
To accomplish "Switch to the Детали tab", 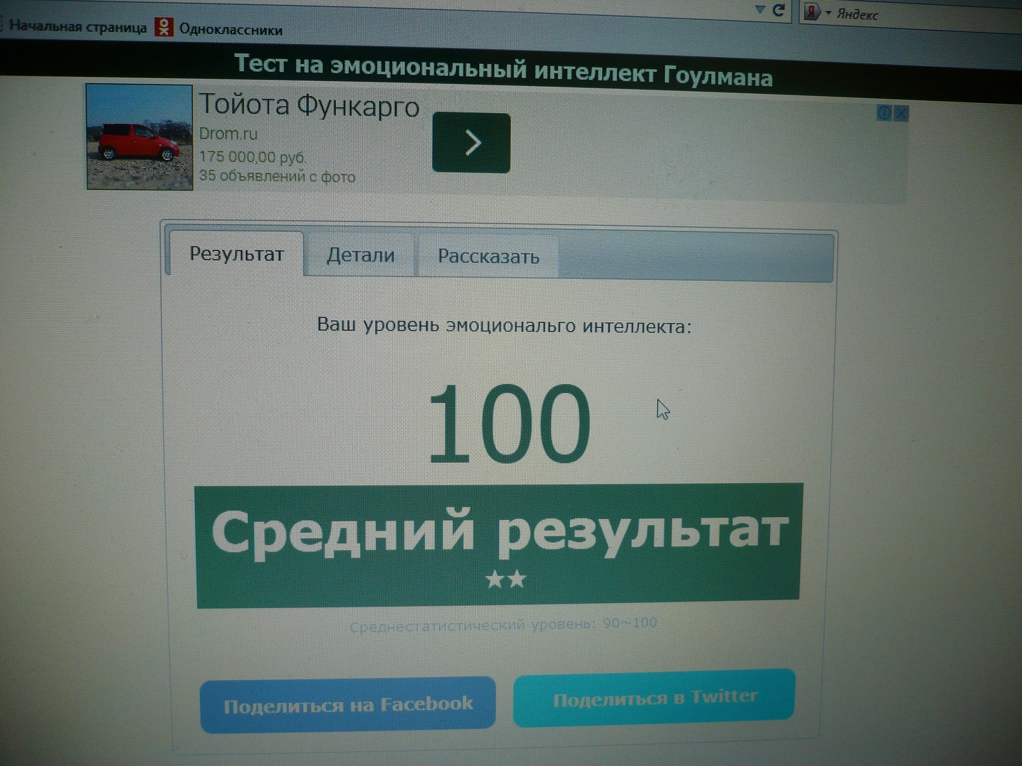I will pos(360,255).
